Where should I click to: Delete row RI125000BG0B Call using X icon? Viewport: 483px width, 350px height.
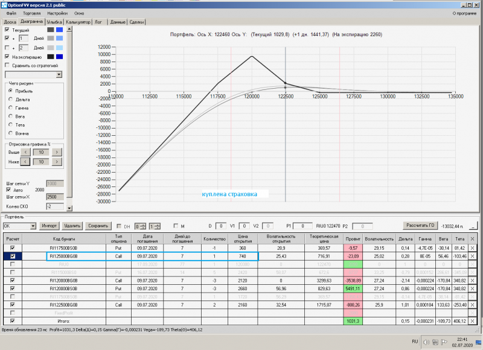[x=472, y=256]
